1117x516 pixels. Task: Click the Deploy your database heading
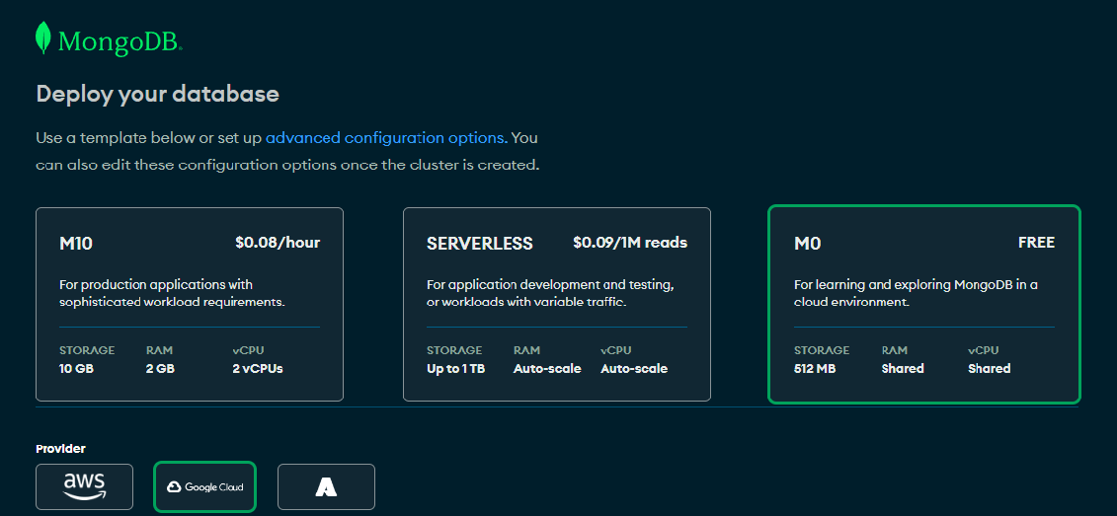click(x=157, y=94)
